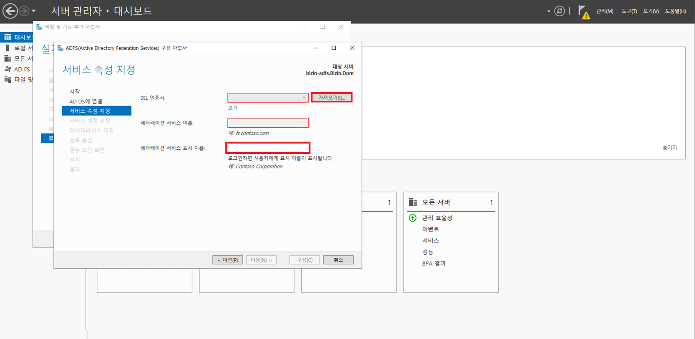Open the 도구(T) menu
Viewport: 695px width, 339px height.
tap(629, 11)
